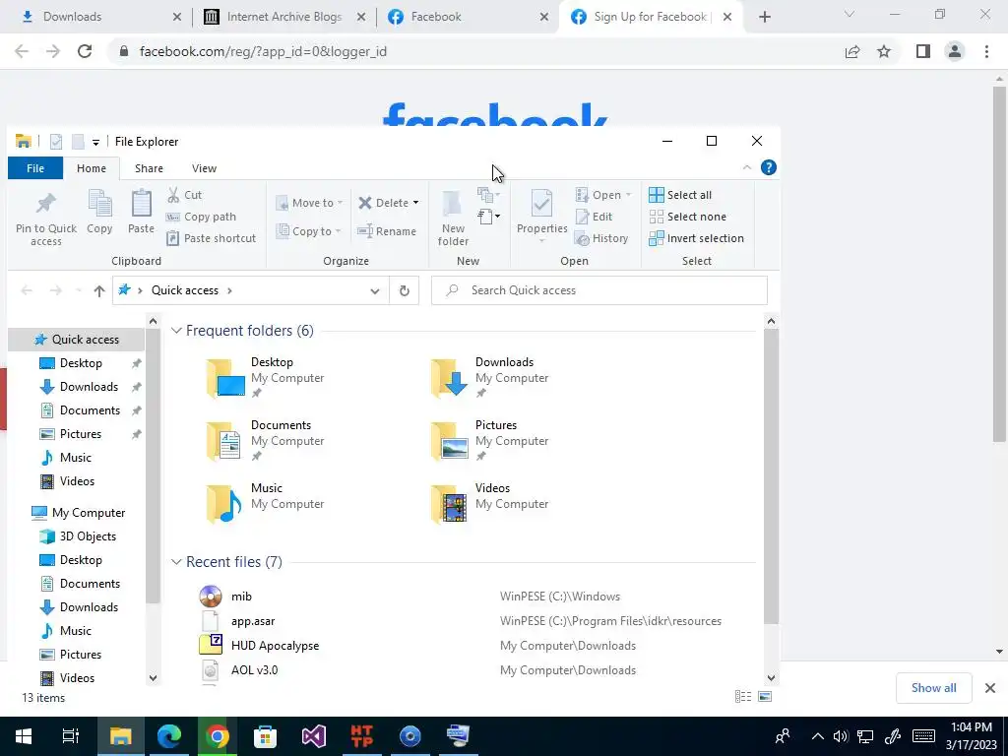1008x756 pixels.
Task: Open Properties from the ribbon
Action: click(x=542, y=216)
